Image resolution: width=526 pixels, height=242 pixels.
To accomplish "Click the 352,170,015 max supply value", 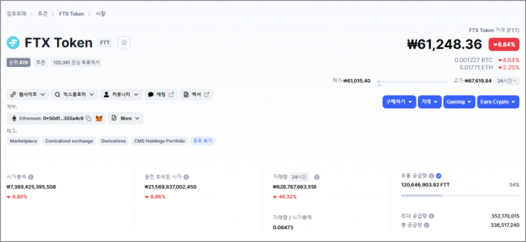I will click(505, 216).
